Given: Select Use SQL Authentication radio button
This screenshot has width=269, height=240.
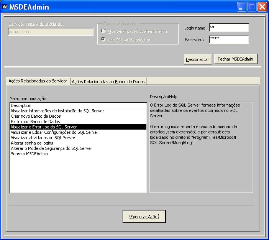Looking at the screenshot, I should 103,39.
